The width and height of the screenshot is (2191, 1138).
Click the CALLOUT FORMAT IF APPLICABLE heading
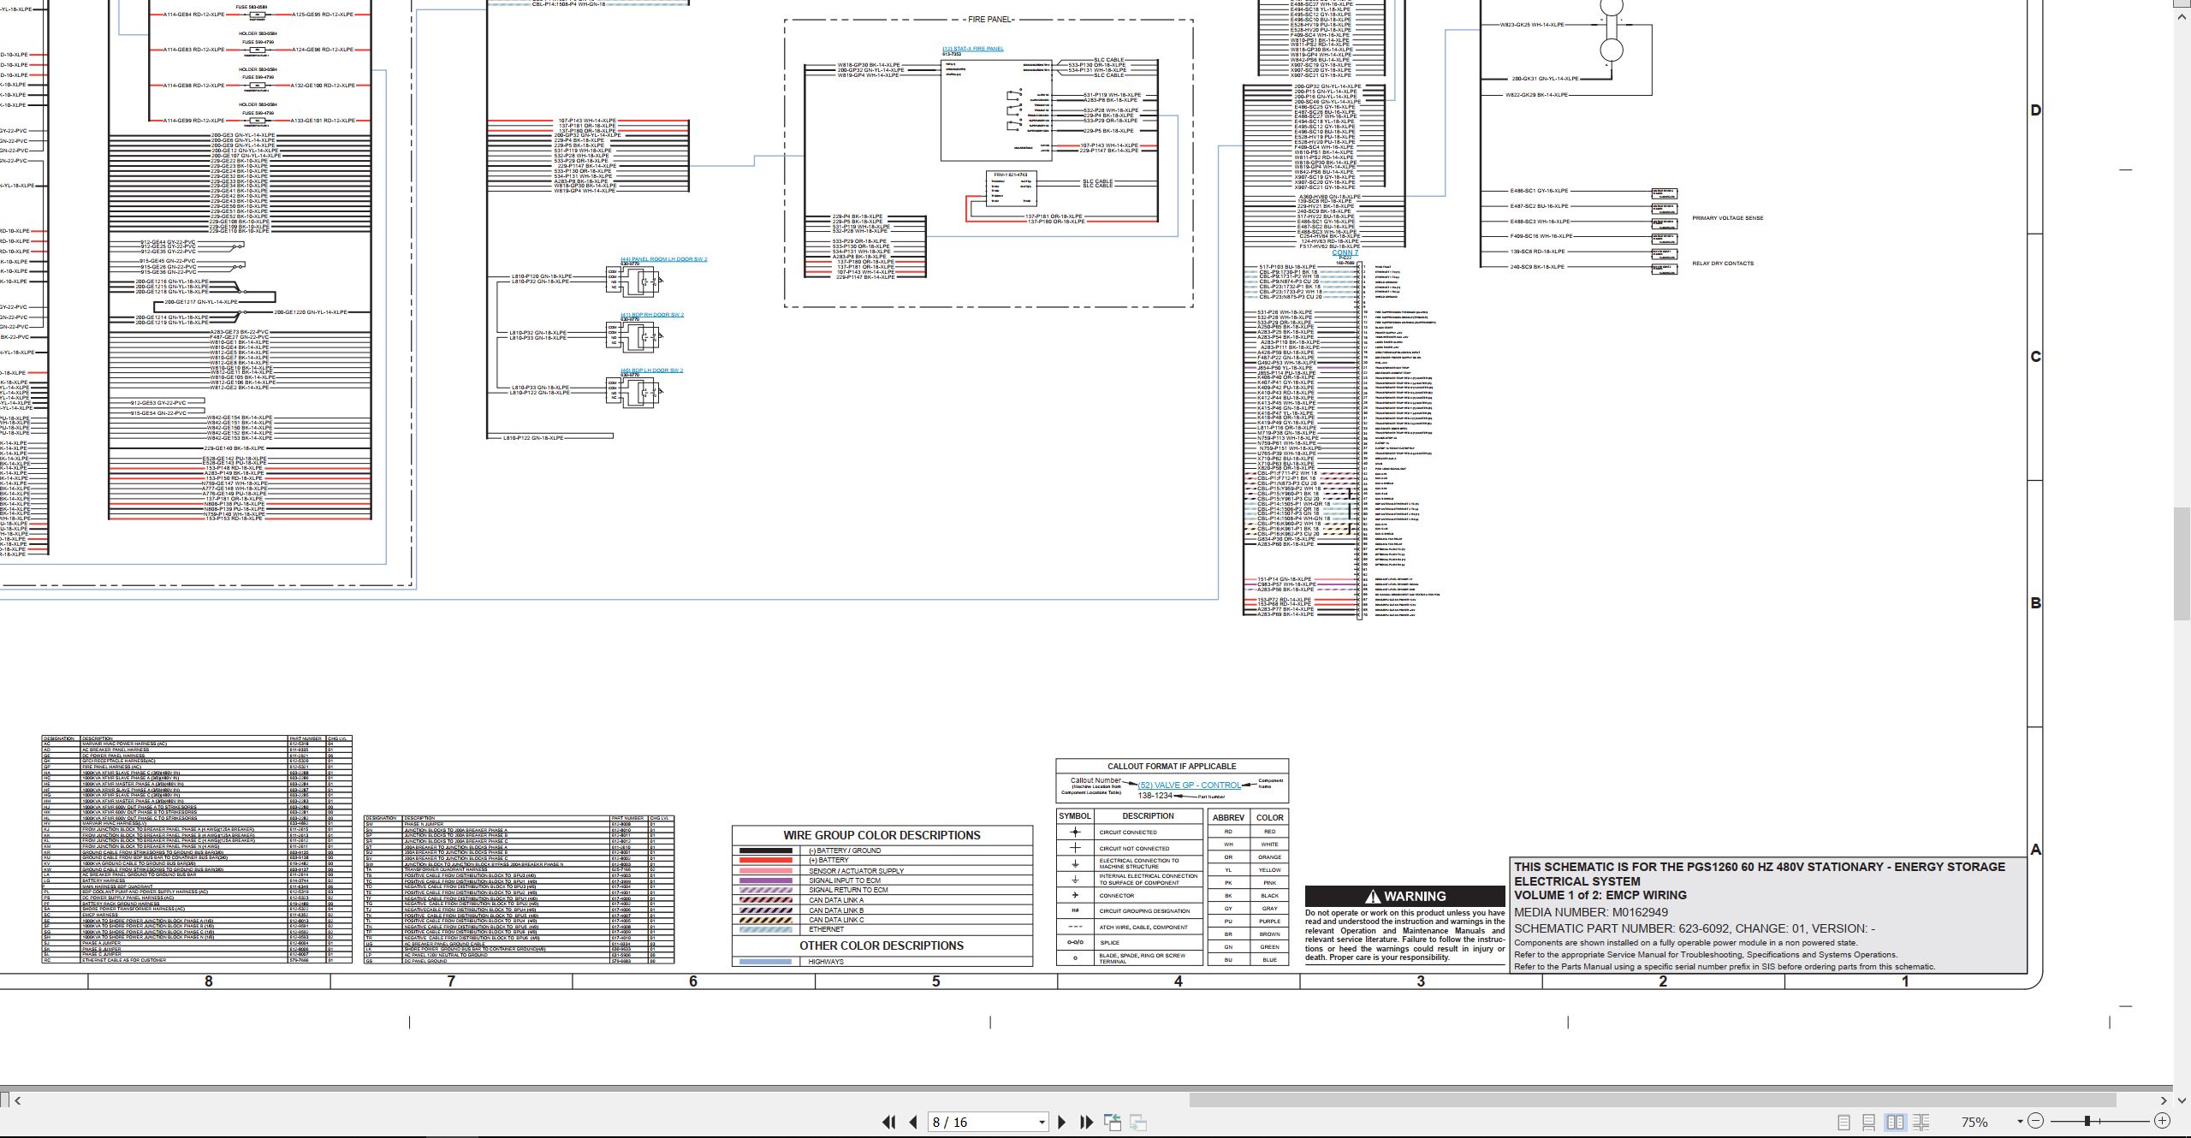[1172, 767]
